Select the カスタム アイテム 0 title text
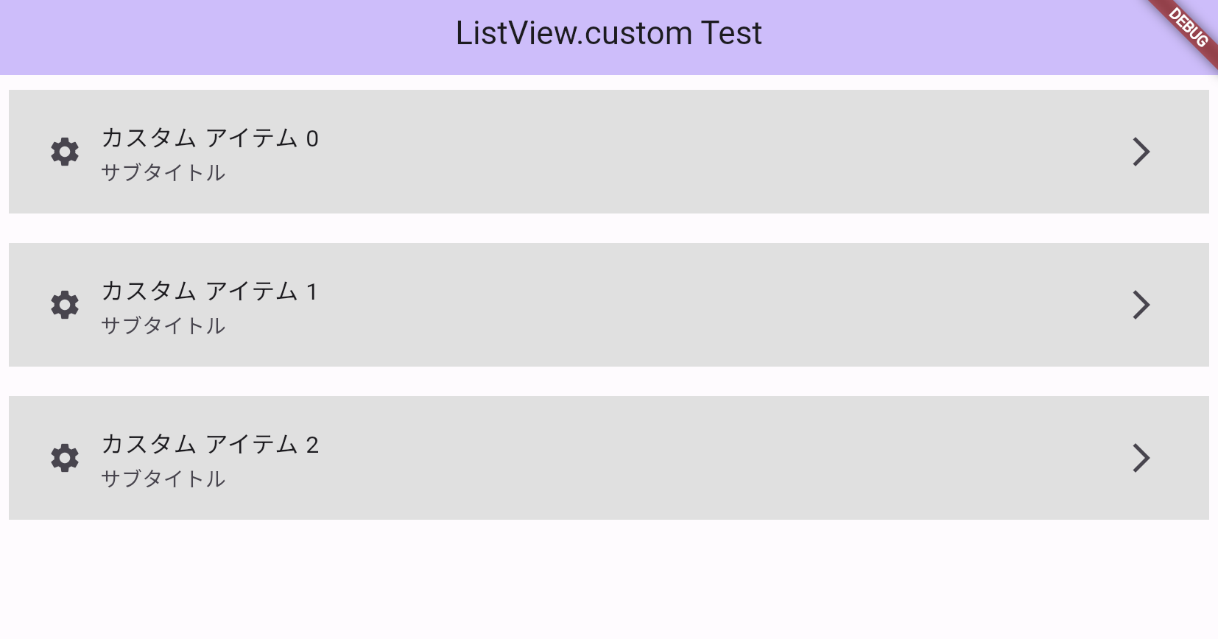The width and height of the screenshot is (1218, 639). point(209,138)
